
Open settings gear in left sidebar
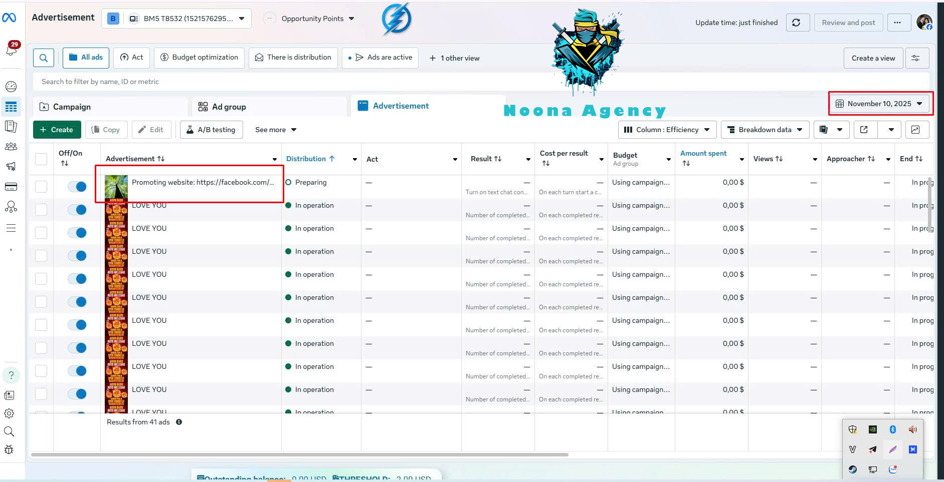pos(10,413)
